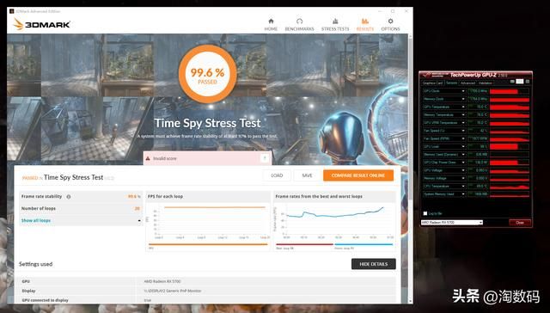Open the GPU-Z menu icon at top right
Screen dimensions: 550x313
coord(528,82)
